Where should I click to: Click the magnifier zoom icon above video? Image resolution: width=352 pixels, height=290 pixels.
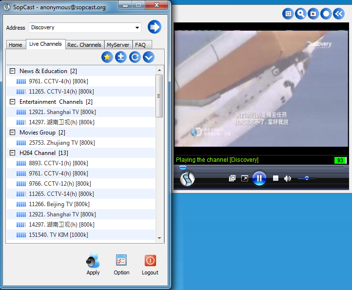coord(301,14)
